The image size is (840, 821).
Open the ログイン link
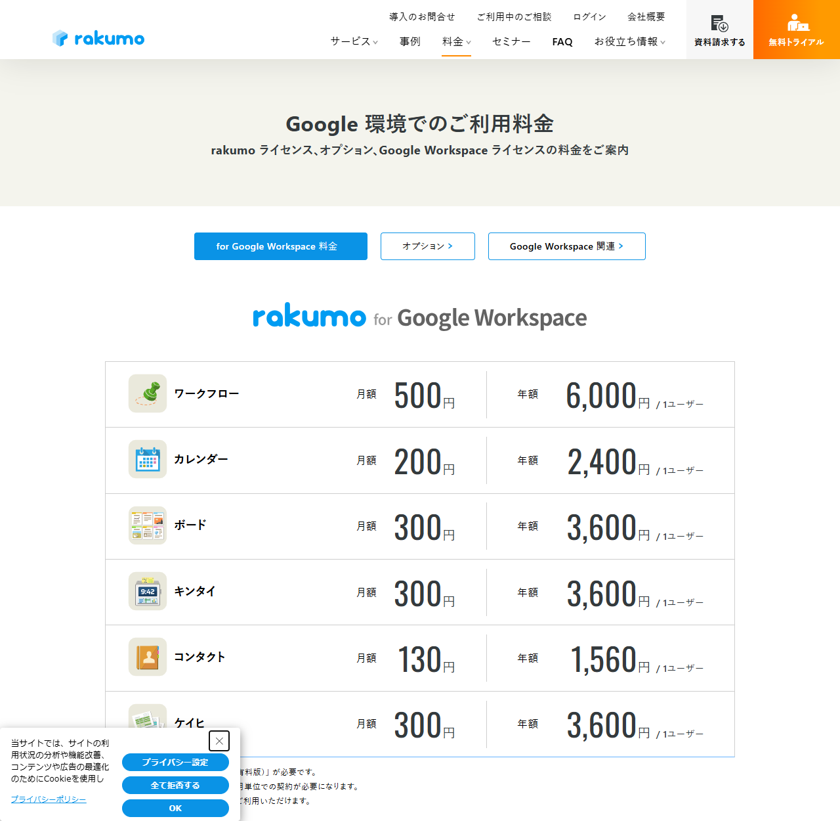(589, 16)
